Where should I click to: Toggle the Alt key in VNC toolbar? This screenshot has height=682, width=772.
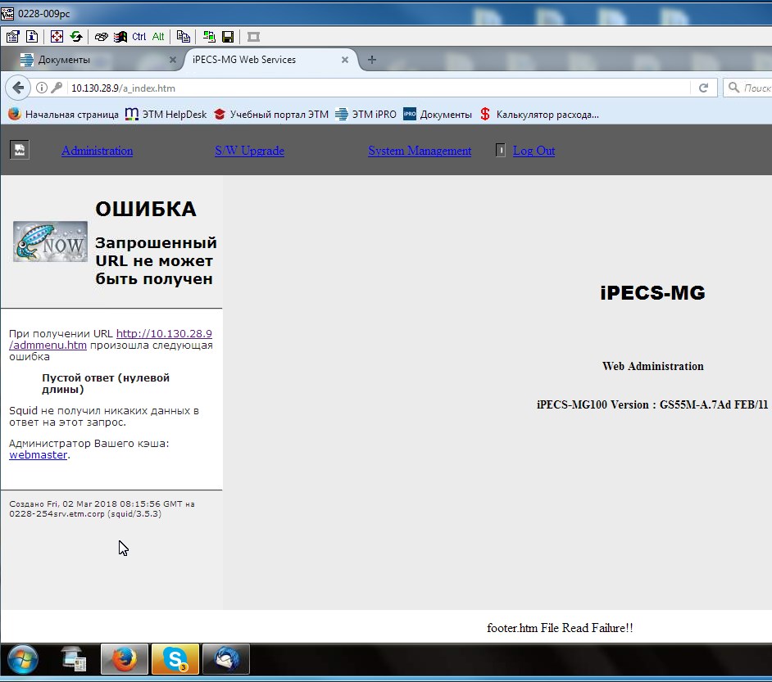pyautogui.click(x=158, y=37)
